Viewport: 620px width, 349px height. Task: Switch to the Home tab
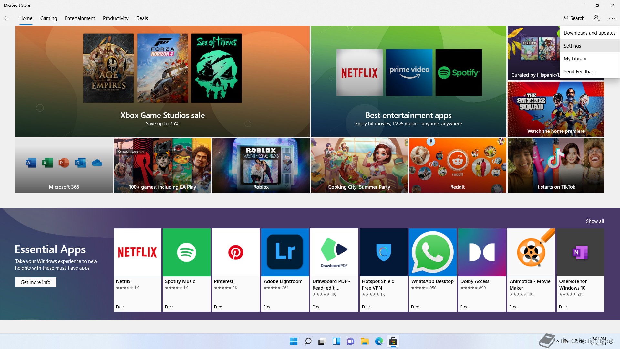click(26, 18)
